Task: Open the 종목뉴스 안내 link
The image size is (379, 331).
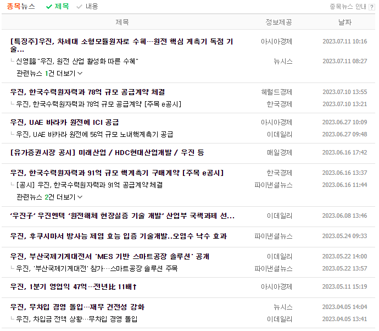Action: point(348,7)
